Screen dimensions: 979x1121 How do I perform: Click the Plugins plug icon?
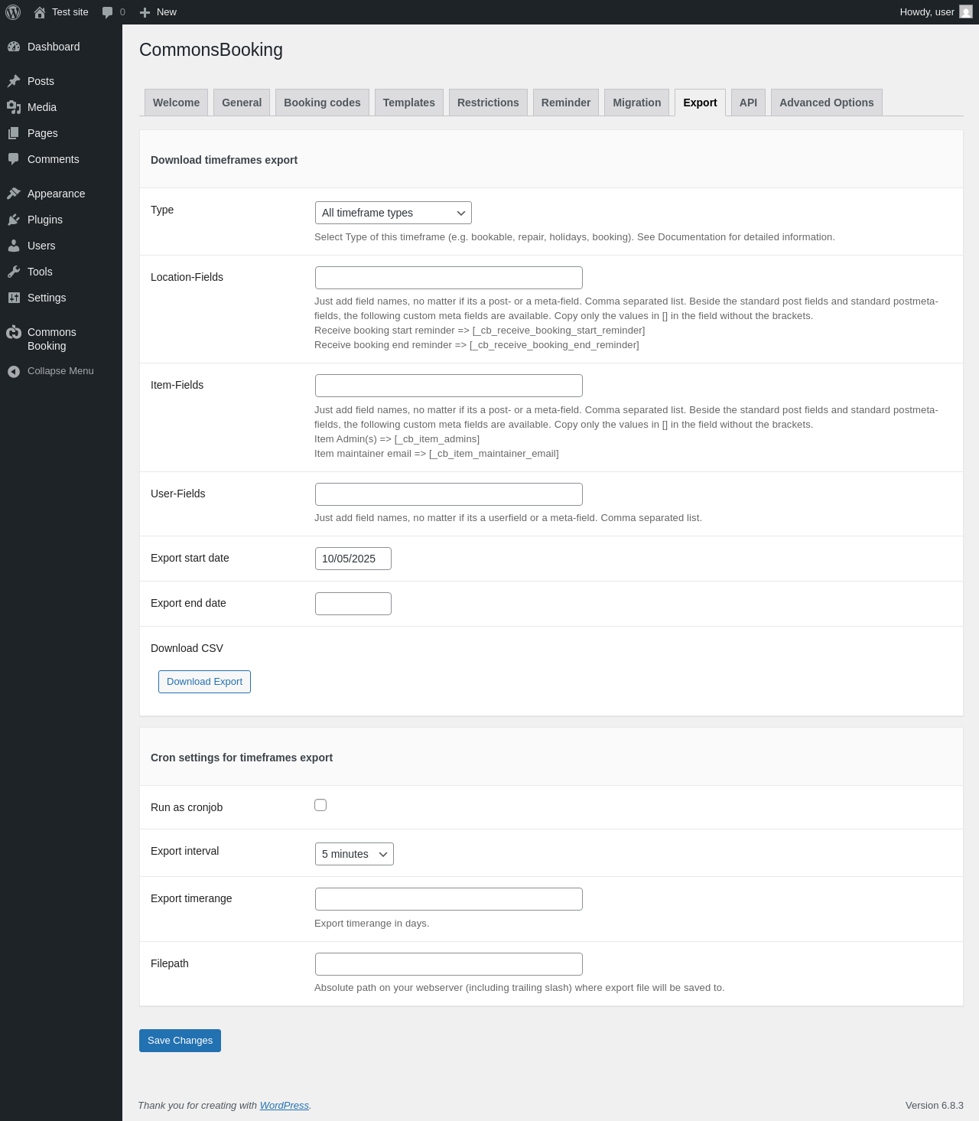pos(14,220)
